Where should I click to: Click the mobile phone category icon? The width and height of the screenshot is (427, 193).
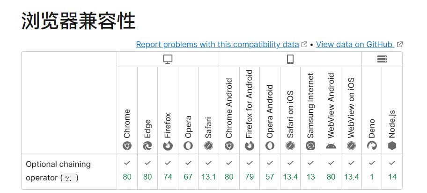(290, 59)
